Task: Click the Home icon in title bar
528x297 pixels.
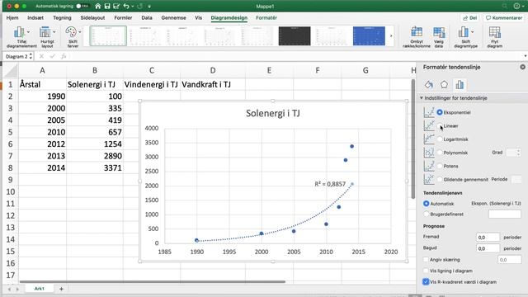Action: (x=97, y=6)
